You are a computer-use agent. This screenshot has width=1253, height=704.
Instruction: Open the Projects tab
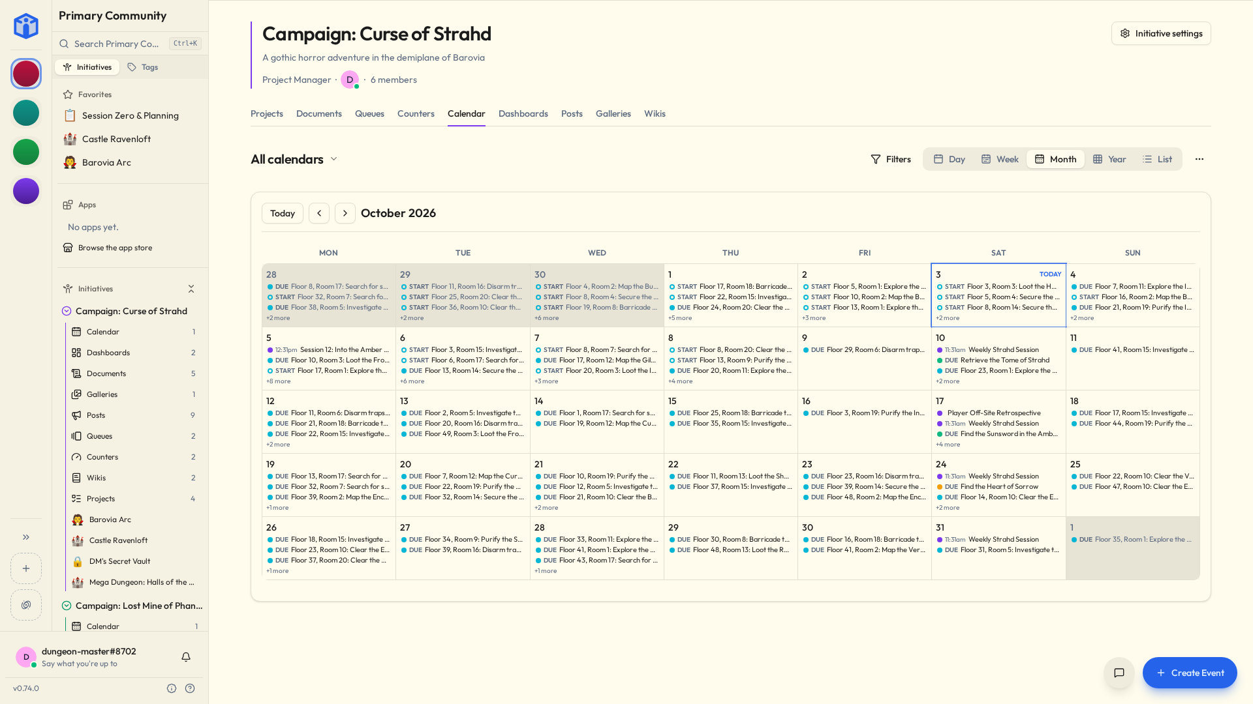[x=267, y=113]
